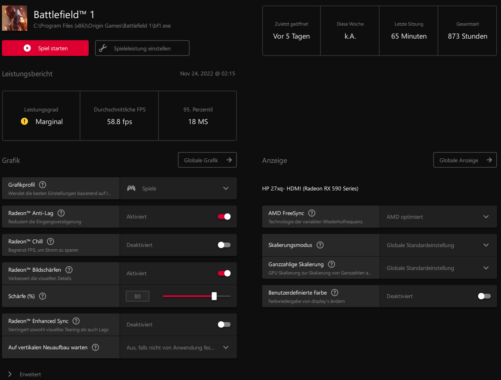Open help icon next to Radeon Enhanced Sync

click(76, 321)
